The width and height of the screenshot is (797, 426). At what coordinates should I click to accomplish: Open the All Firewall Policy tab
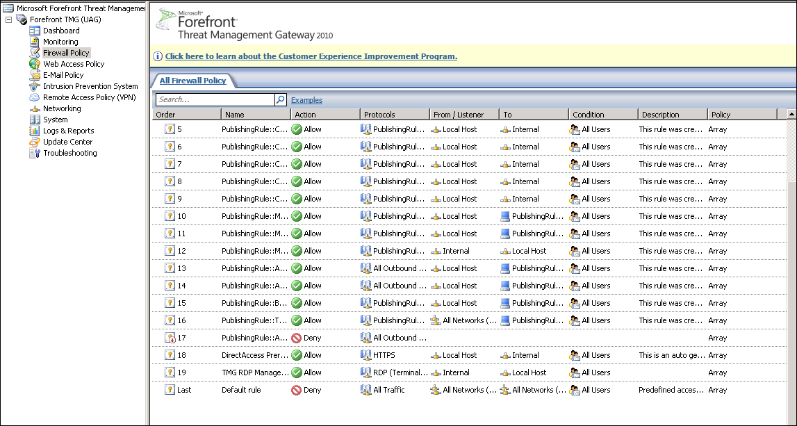192,81
